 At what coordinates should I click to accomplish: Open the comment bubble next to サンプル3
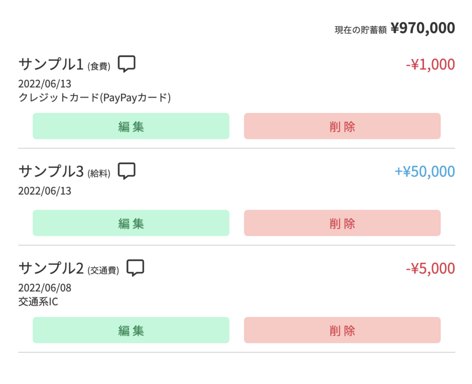point(126,171)
